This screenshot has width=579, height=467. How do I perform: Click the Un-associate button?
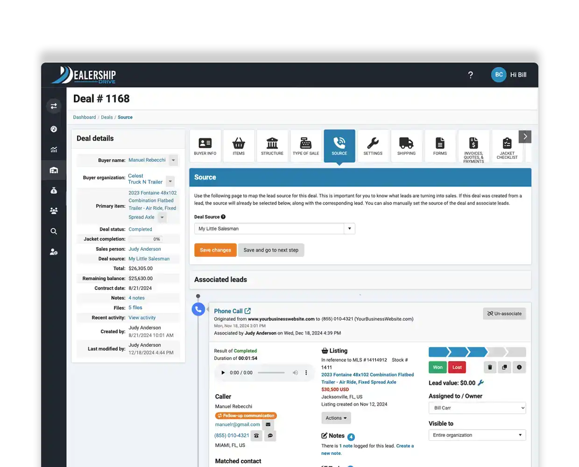(x=504, y=314)
